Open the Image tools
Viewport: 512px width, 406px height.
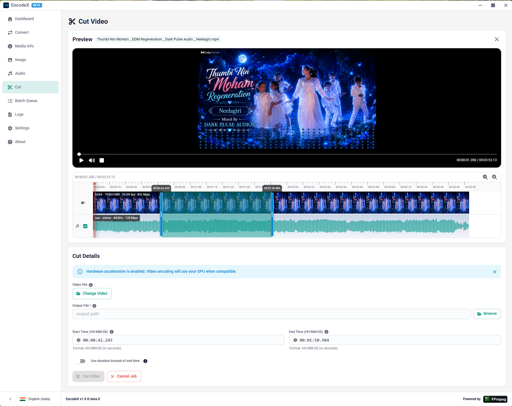tap(30, 60)
